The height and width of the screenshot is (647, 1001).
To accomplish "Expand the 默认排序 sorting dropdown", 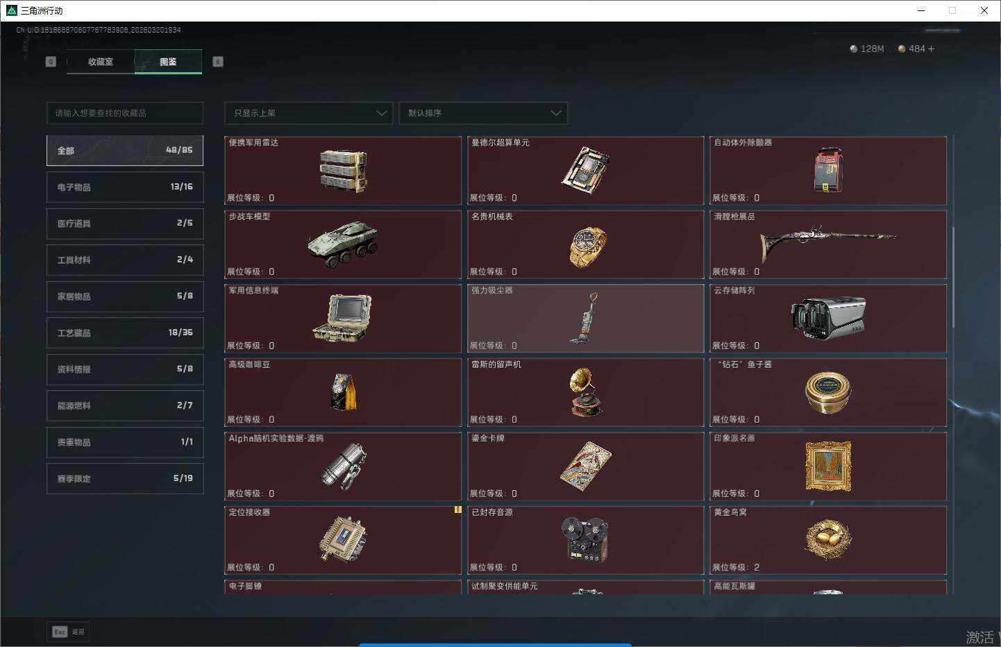I will pos(483,113).
